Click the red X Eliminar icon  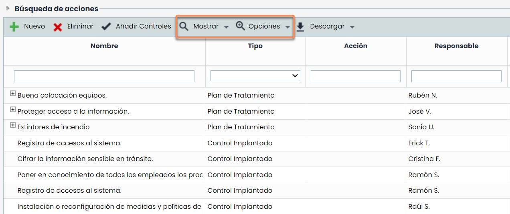point(58,27)
